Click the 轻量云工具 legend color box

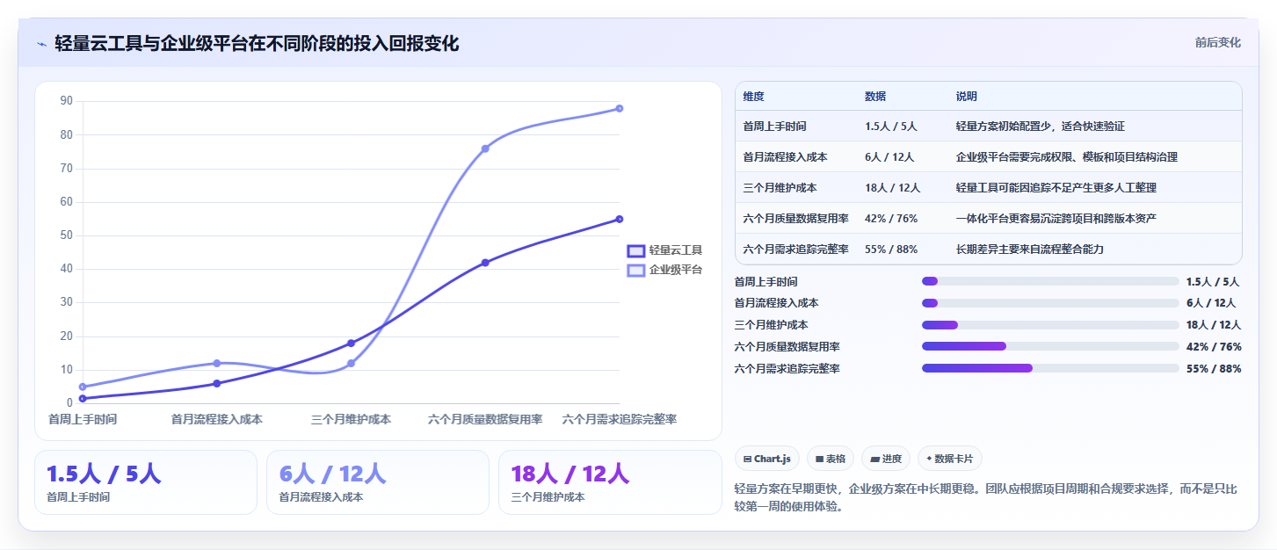636,250
